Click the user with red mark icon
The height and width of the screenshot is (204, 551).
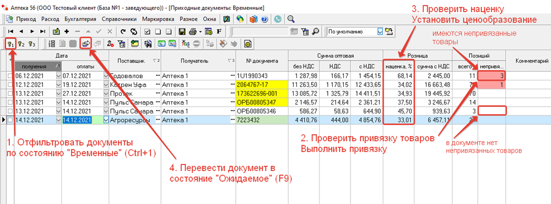tap(111, 44)
